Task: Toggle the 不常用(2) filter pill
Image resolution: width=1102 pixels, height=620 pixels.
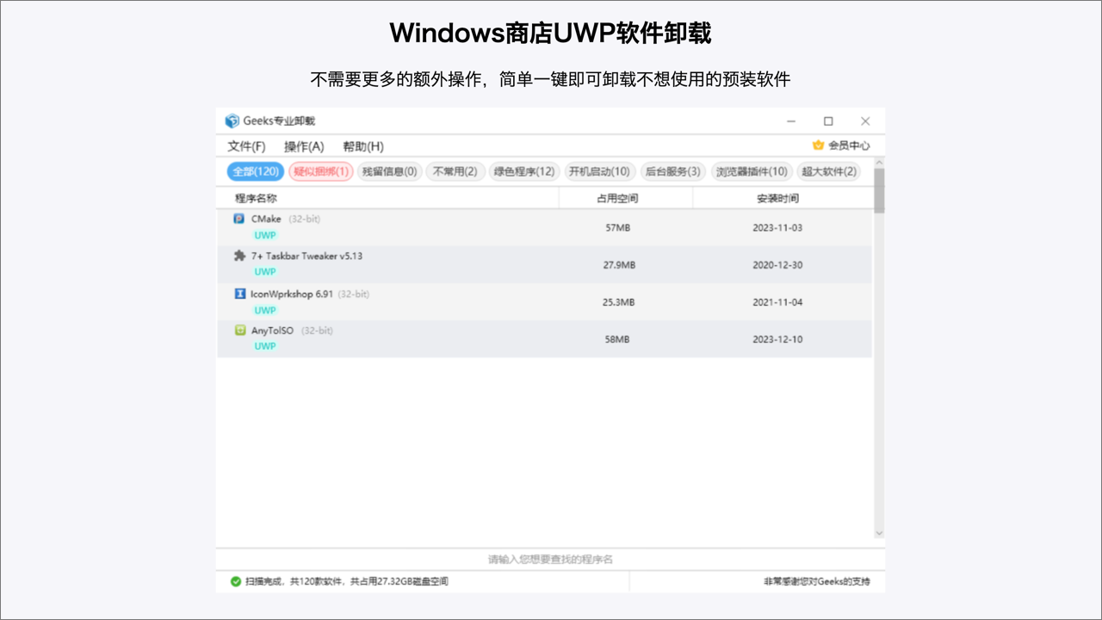Action: click(455, 171)
